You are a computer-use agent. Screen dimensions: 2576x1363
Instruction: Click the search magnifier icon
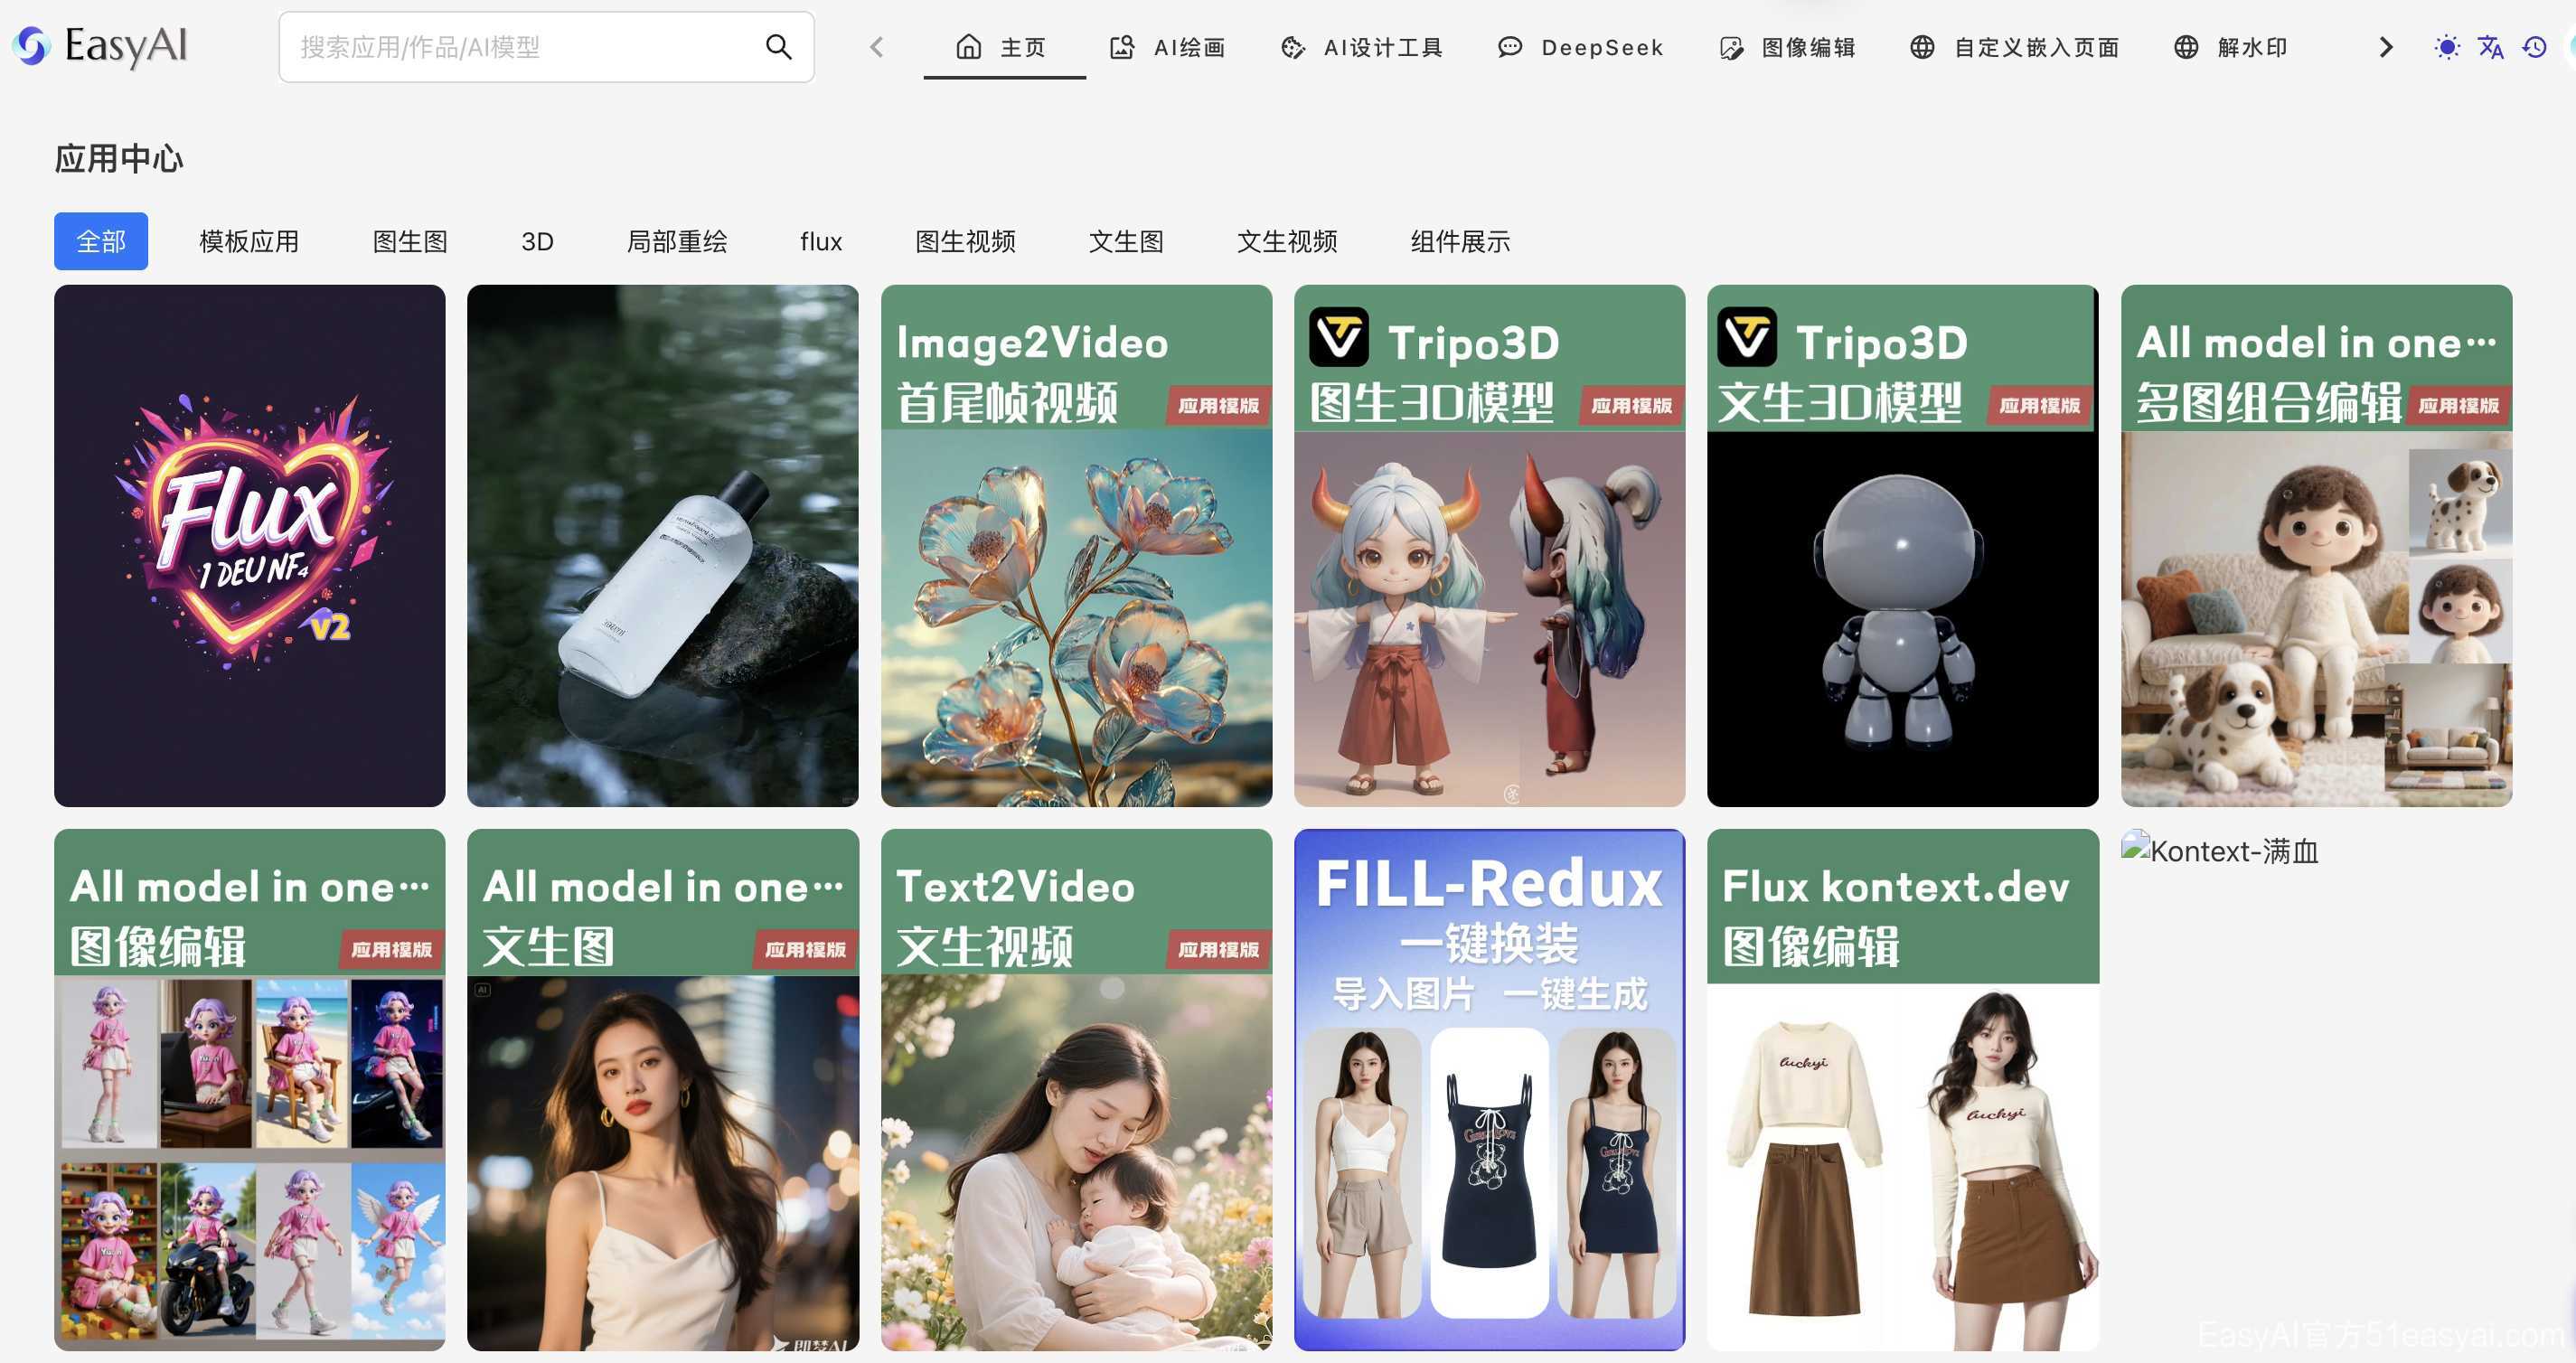[778, 47]
